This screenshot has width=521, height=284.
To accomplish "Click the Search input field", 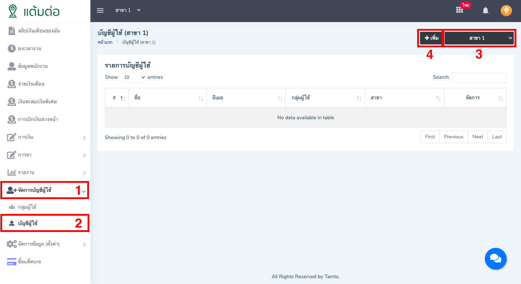I will coord(479,77).
